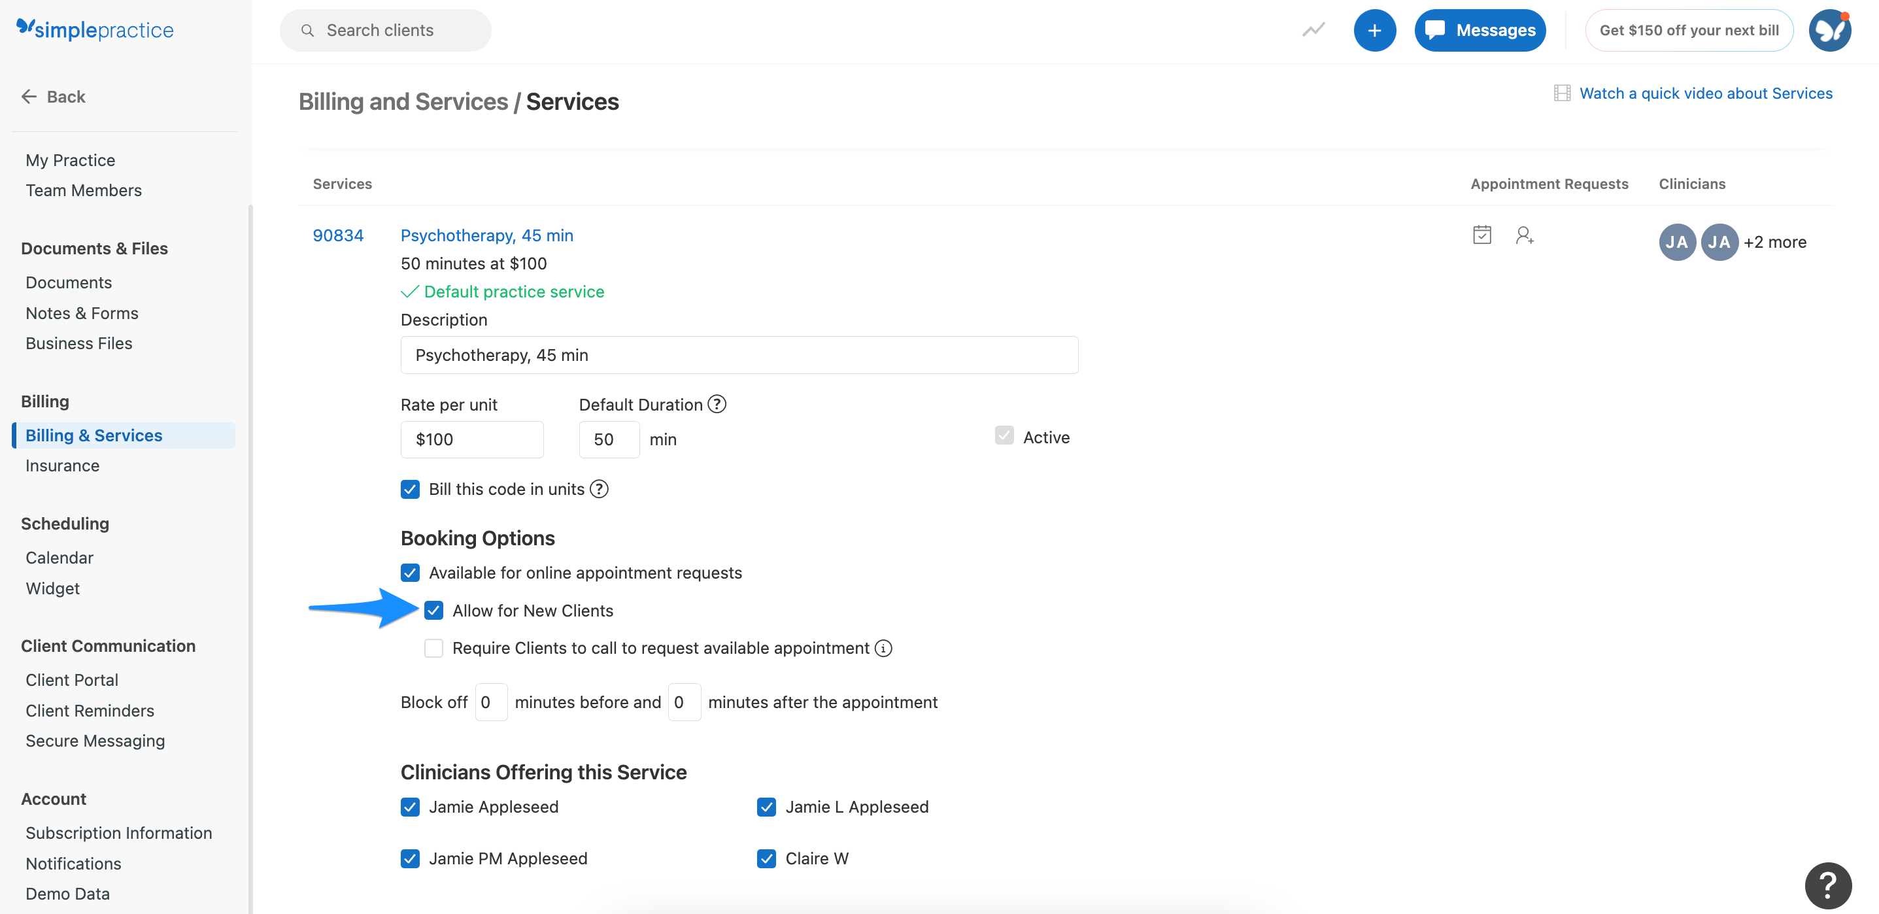Open the appointment requests calendar icon for 90834
Screen dimensions: 1879x914
click(1481, 235)
